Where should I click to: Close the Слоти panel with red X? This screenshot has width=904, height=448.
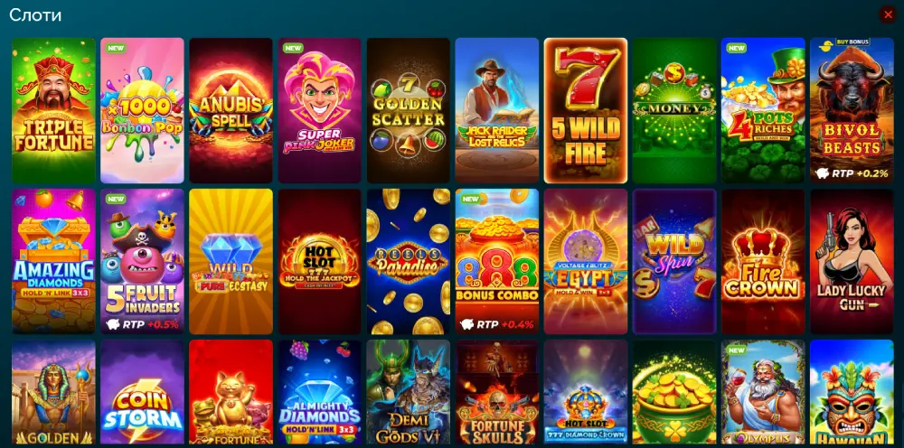tap(888, 14)
